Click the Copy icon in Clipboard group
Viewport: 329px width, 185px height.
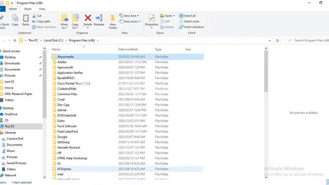(x=15, y=20)
